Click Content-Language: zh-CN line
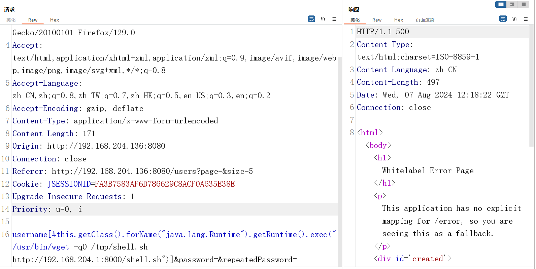This screenshot has height=269, width=536. coord(407,70)
